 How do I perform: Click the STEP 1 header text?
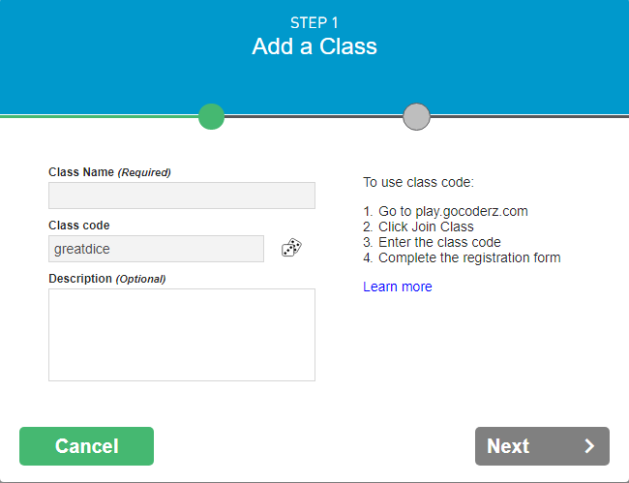click(x=314, y=22)
